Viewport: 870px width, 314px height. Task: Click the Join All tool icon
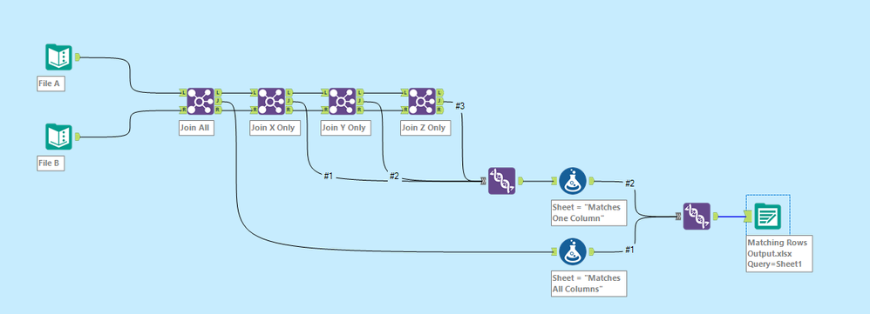pyautogui.click(x=201, y=102)
